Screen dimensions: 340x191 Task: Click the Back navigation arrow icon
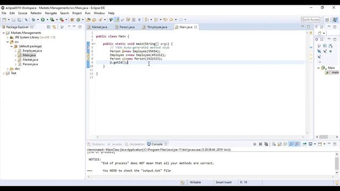coord(171,20)
